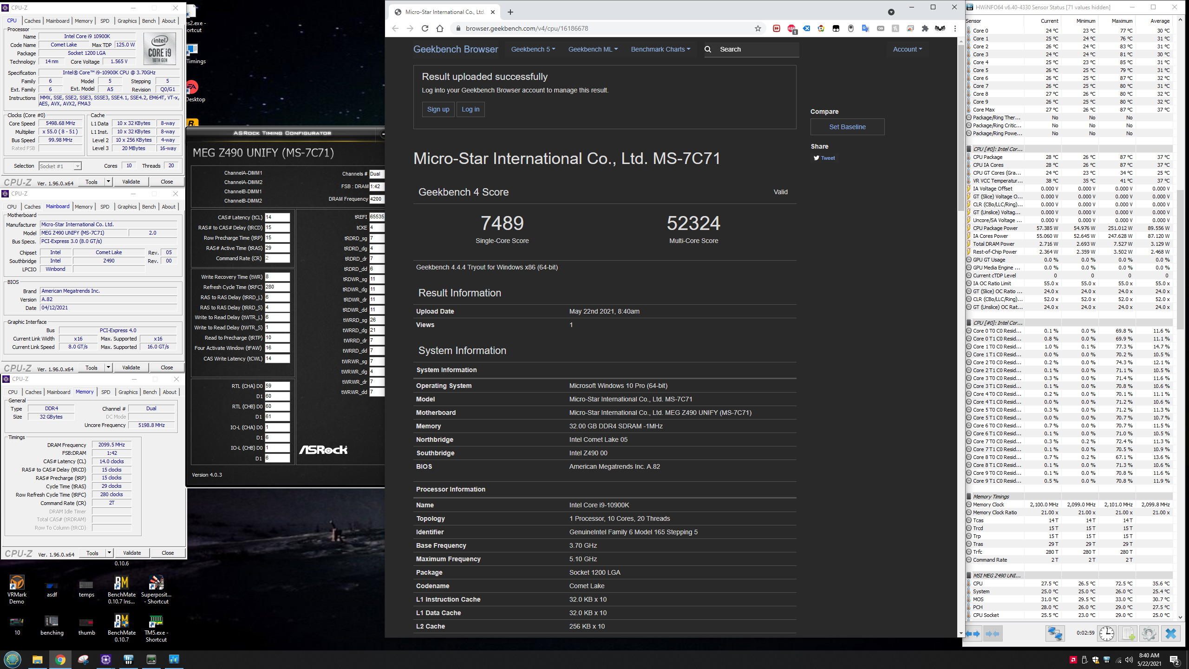
Task: Click the volume speaker tray icon
Action: (1129, 660)
